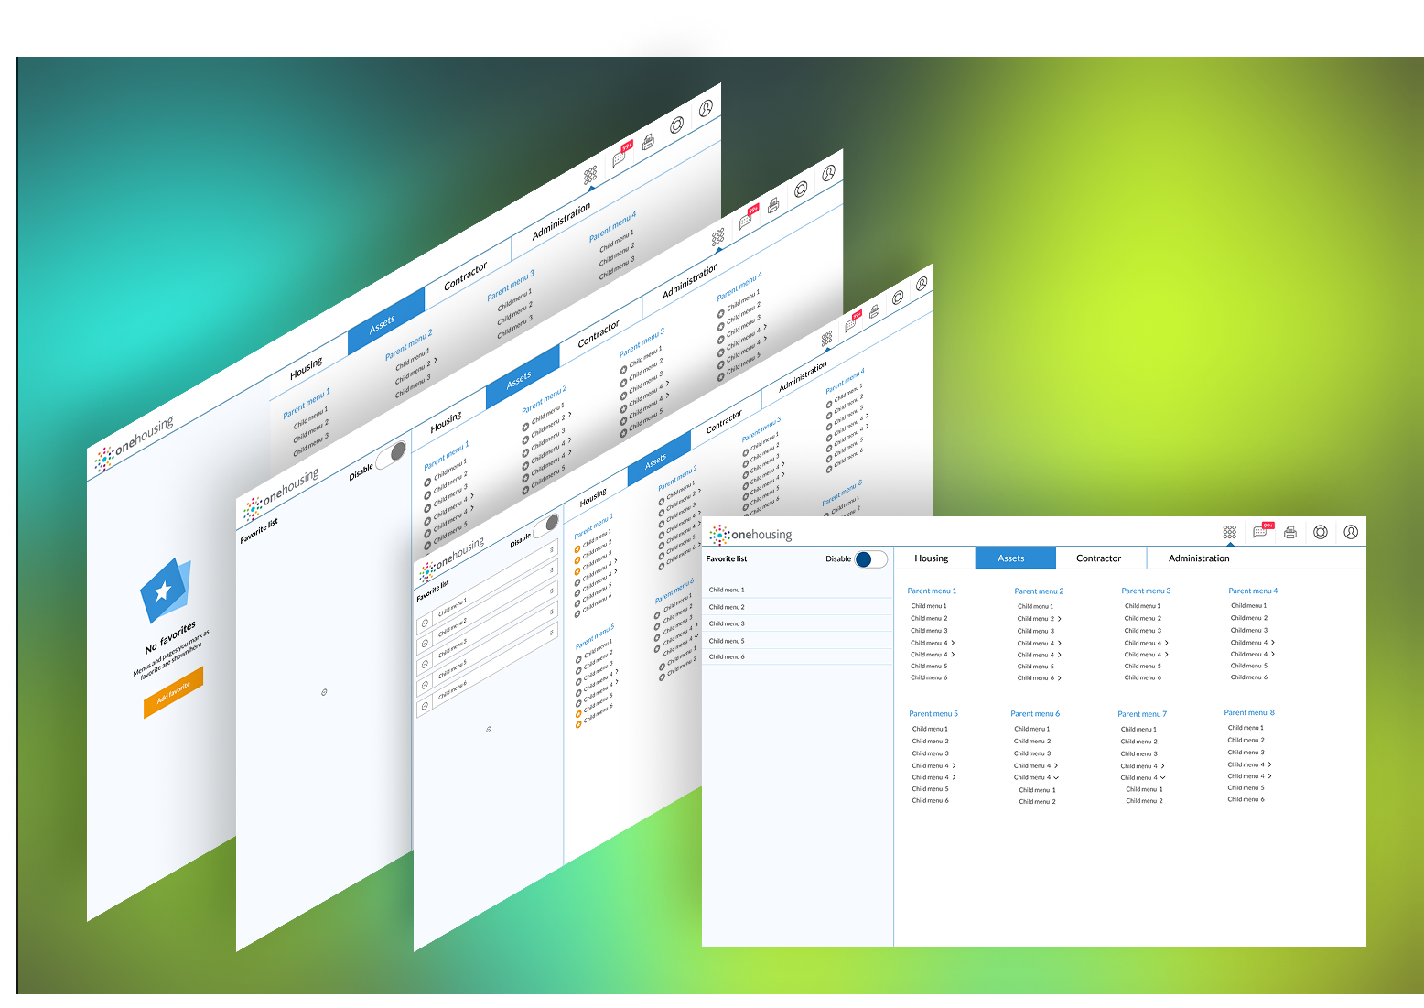Switch to Administration tab on the front screen
Image resolution: width=1424 pixels, height=1008 pixels.
(1199, 558)
